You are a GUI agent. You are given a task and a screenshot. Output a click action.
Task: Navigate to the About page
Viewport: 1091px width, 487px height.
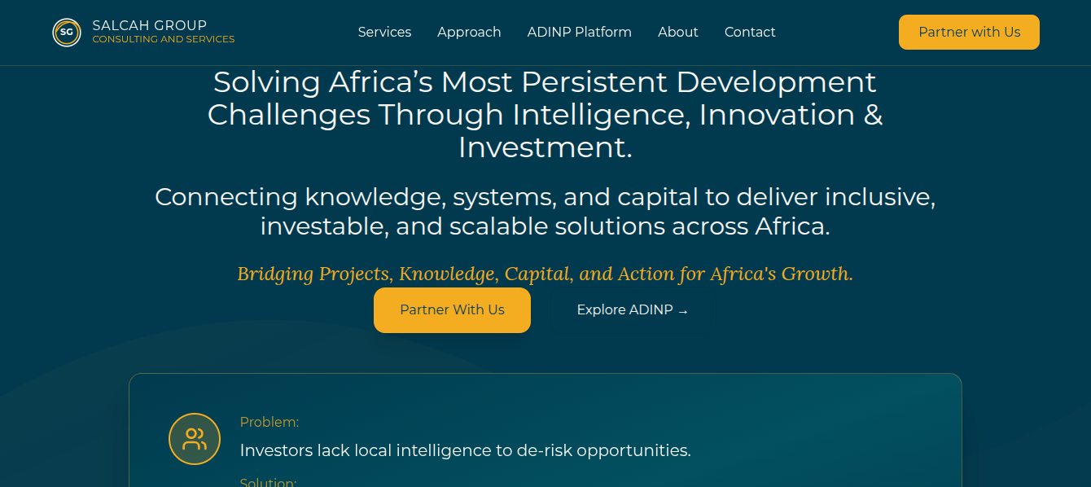(x=677, y=33)
